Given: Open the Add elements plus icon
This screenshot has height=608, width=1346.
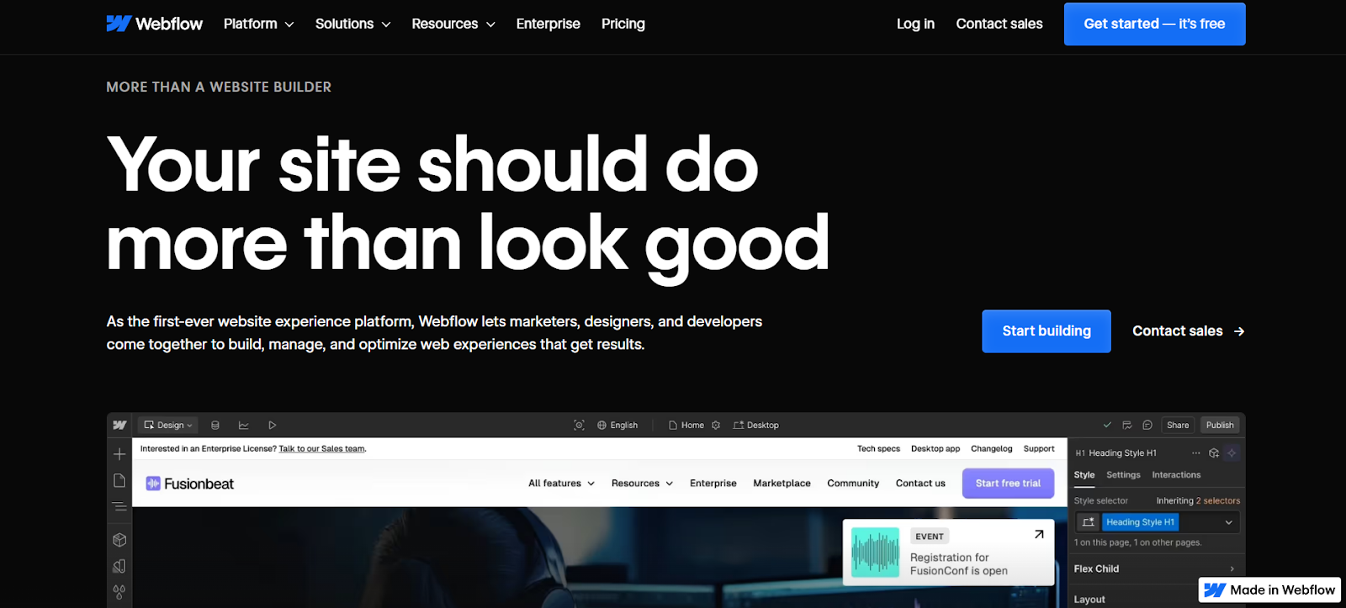Looking at the screenshot, I should click(119, 454).
